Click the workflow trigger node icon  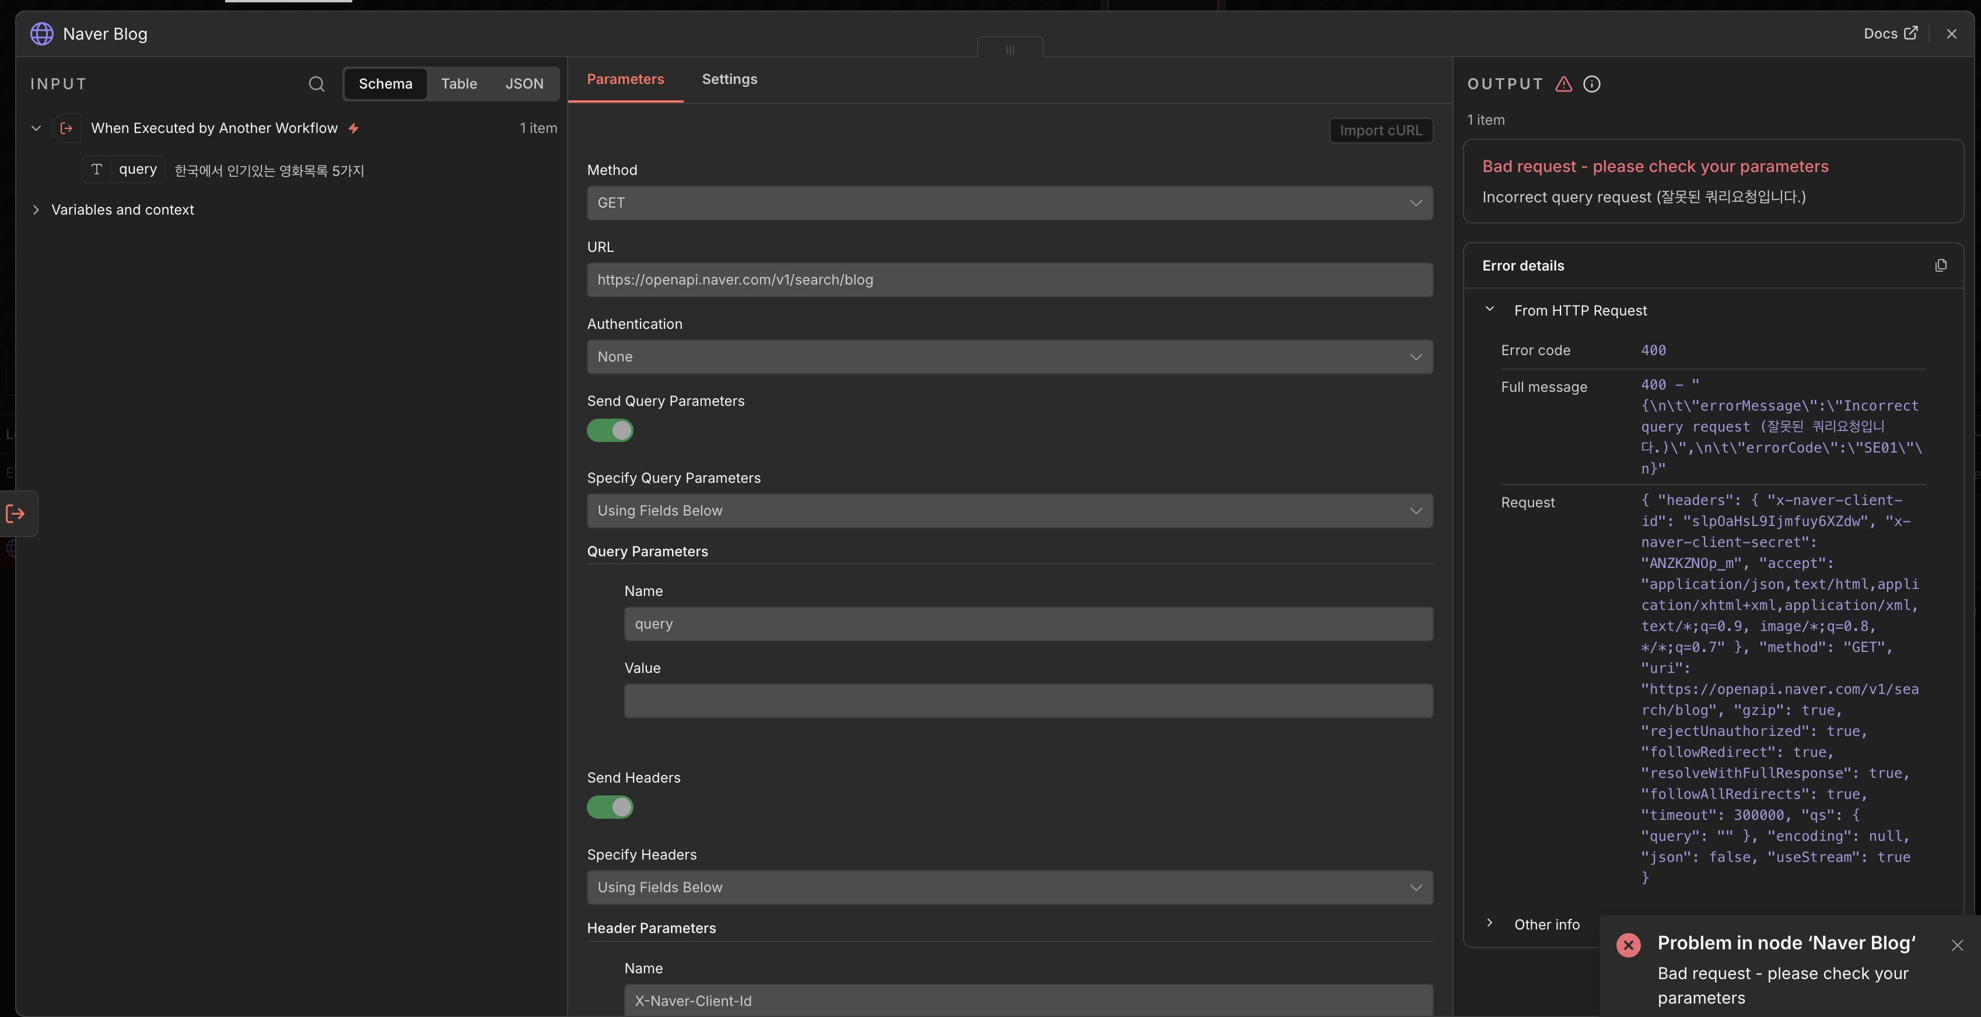point(67,128)
